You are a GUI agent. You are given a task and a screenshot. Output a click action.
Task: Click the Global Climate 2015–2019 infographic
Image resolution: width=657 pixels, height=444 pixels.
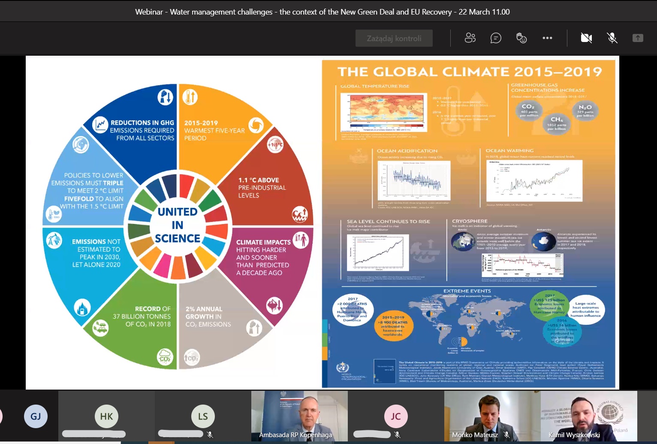click(x=468, y=224)
